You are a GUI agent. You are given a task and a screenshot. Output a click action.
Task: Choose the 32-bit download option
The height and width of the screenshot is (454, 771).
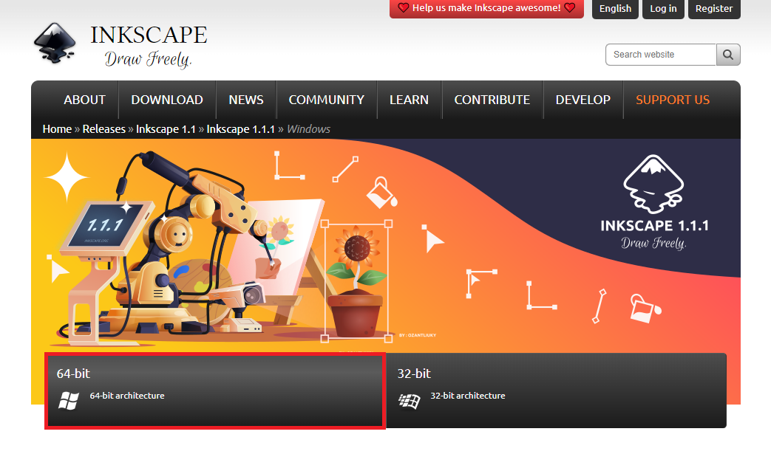[556, 391]
